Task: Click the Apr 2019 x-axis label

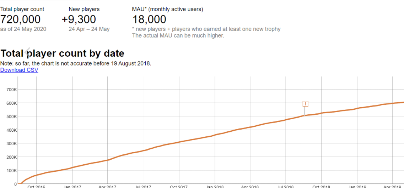Action: click(392, 187)
